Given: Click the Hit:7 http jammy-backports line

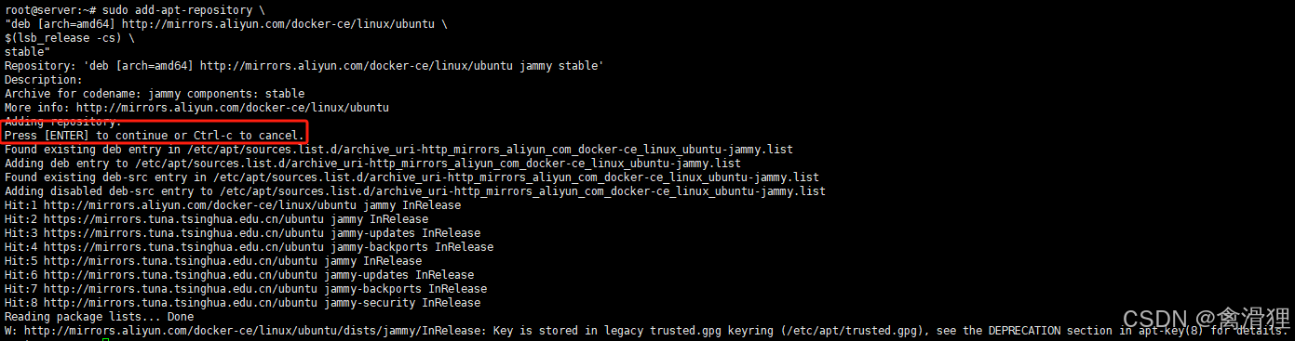Looking at the screenshot, I should (246, 289).
